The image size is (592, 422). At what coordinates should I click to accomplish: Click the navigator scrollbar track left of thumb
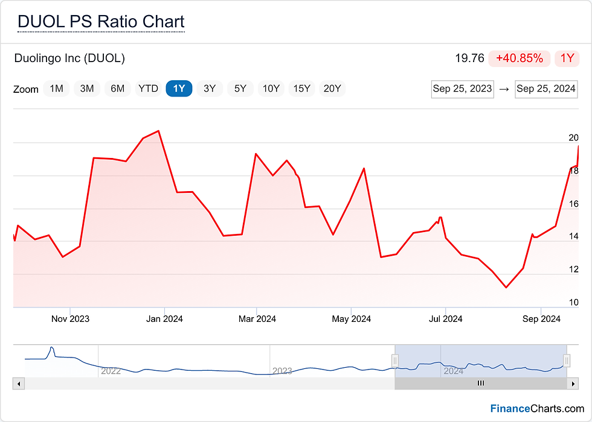tap(210, 384)
